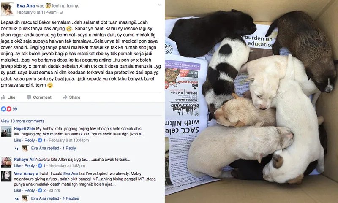Image resolution: width=338 pixels, height=203 pixels.
Task: Click the public globe privacy icon
Action: pyautogui.click(x=62, y=12)
